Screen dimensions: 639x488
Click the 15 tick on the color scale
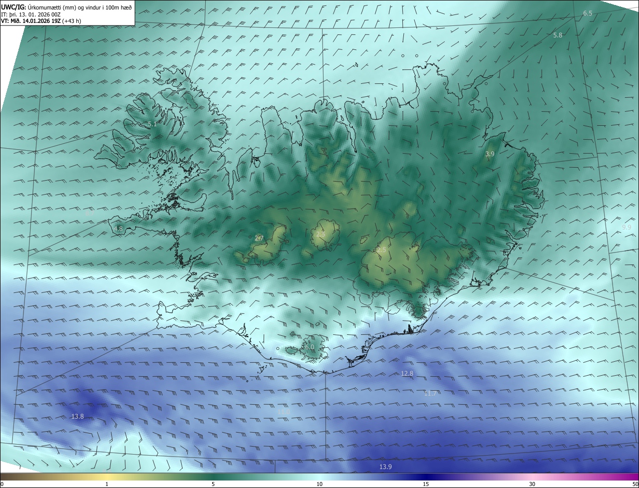(x=426, y=484)
